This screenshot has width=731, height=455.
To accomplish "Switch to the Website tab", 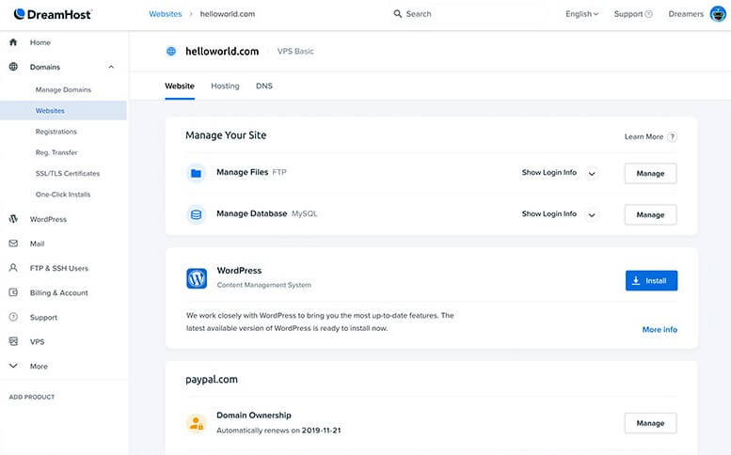I will tap(180, 86).
